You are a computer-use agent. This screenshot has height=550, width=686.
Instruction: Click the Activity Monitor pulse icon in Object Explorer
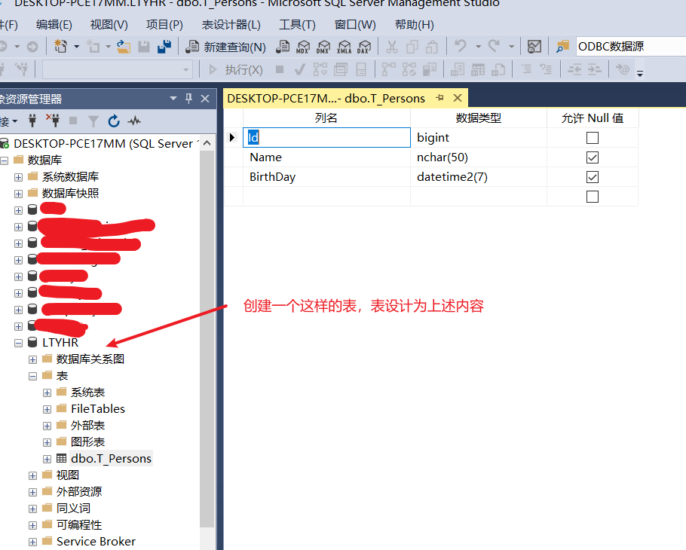pyautogui.click(x=134, y=121)
